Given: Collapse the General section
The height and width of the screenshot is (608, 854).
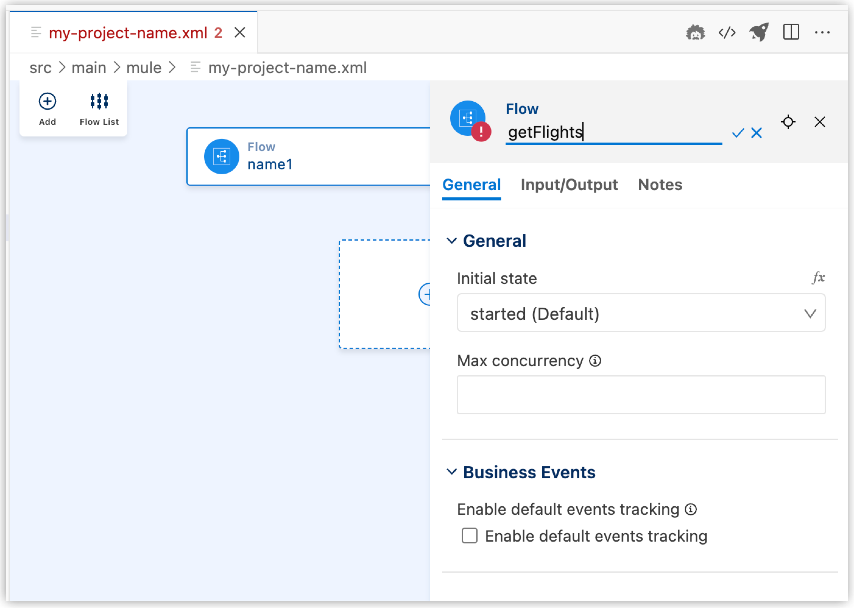Looking at the screenshot, I should coord(451,241).
